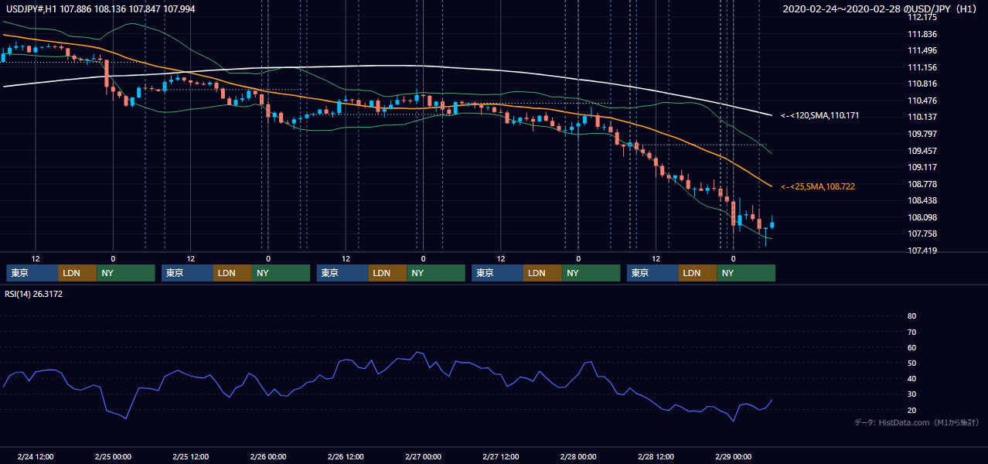The width and height of the screenshot is (988, 464).
Task: Click the 111.156 price axis value
Action: pos(922,67)
